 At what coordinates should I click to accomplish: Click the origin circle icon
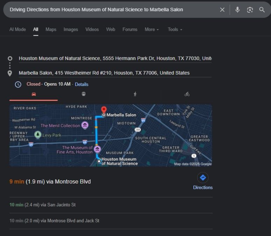pos(10,58)
